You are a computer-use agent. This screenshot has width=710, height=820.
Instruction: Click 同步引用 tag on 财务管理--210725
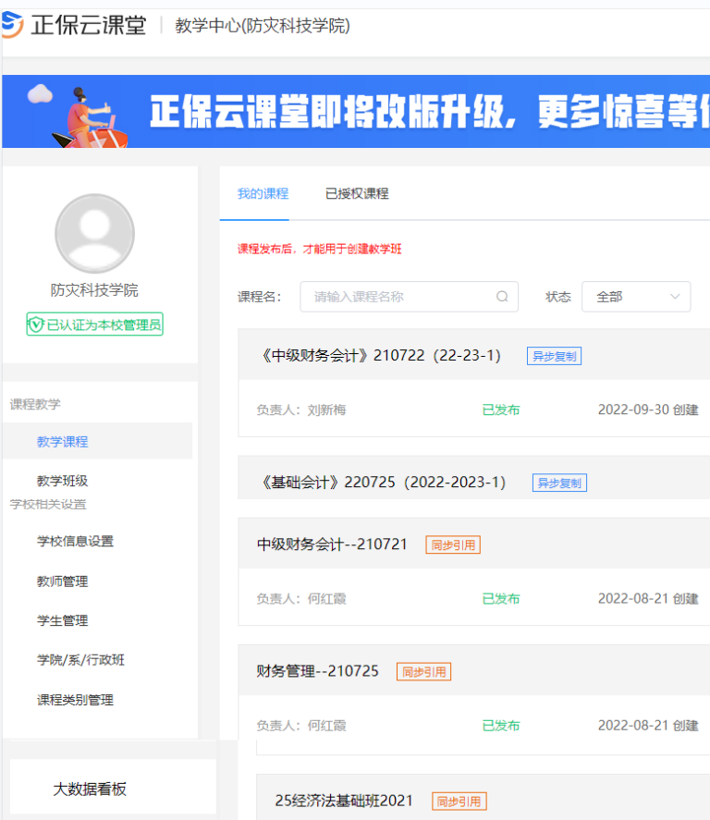[423, 672]
